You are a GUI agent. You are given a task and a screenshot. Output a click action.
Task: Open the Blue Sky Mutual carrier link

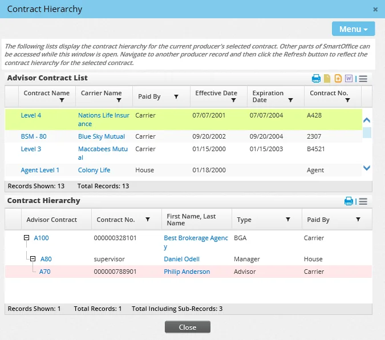102,136
